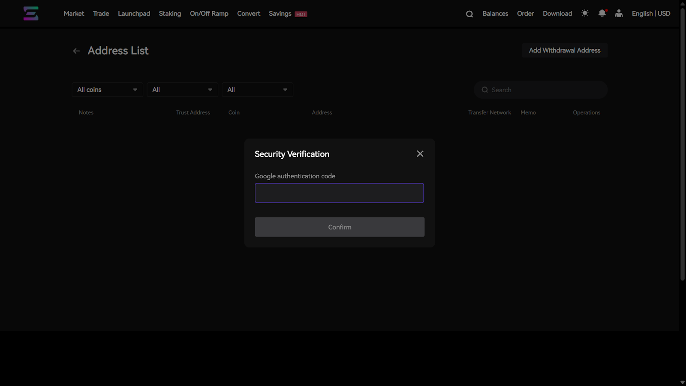Click the address Search box
686x386 pixels.
[x=545, y=90]
